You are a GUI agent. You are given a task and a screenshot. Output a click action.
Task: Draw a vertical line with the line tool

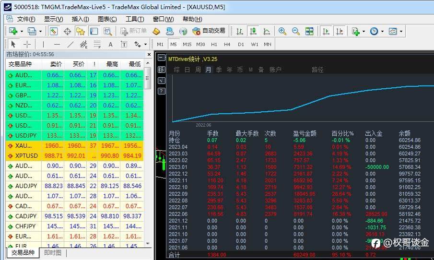(x=43, y=44)
